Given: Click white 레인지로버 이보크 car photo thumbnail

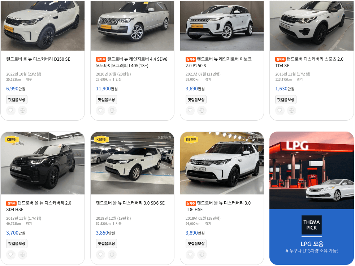Looking at the screenshot, I should pos(222,25).
